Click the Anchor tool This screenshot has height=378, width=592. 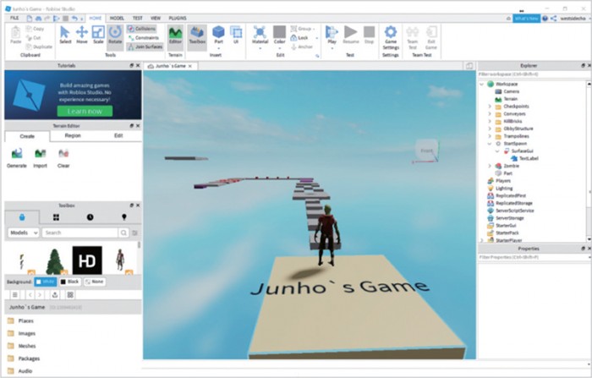[x=302, y=47]
